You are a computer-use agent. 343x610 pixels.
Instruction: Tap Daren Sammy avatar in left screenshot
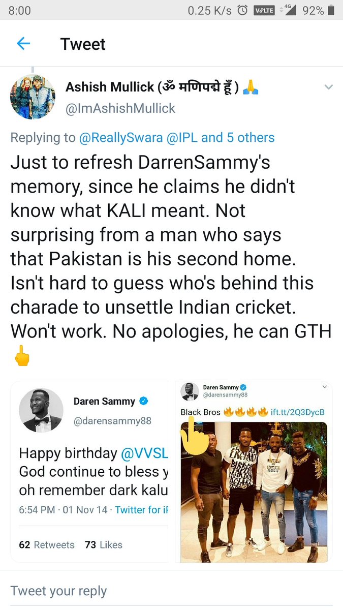[x=41, y=411]
